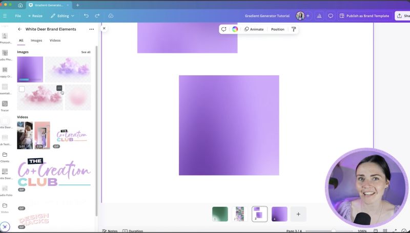Viewport: 410px width, 233px height.
Task: Open the Notes panel
Action: [110, 231]
